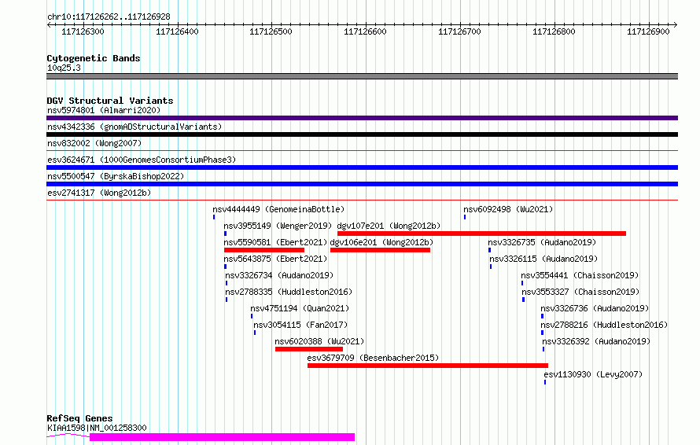The width and height of the screenshot is (700, 445).
Task: Open the nsv832002 (Wong2007) variant
Action: [94, 143]
